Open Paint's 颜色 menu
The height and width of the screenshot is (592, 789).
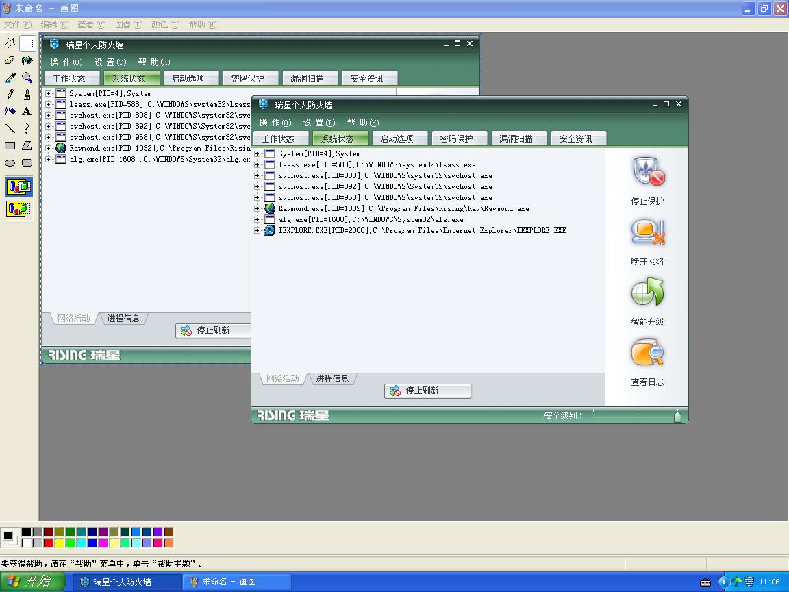(166, 24)
